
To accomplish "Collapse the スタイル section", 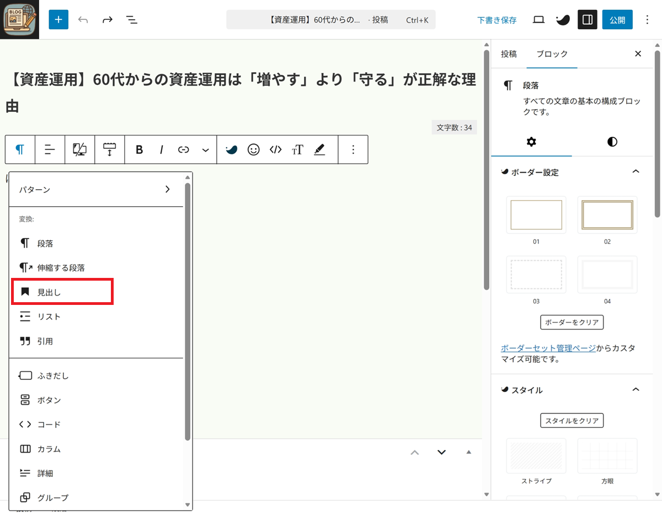I will (636, 390).
